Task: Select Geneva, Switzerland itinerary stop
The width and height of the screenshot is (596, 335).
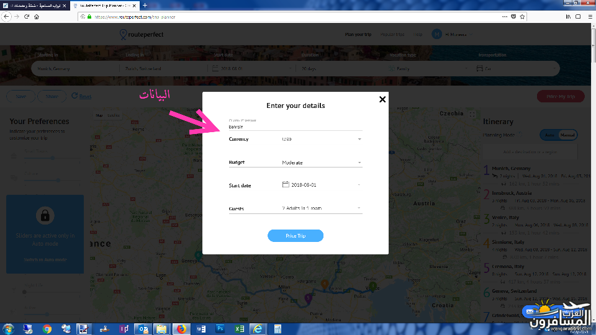Action: click(x=514, y=291)
